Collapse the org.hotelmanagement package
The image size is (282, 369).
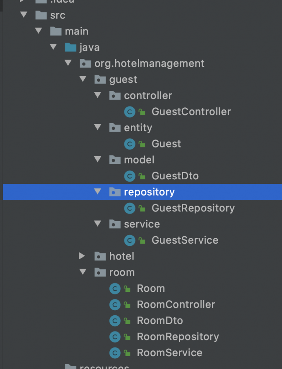click(x=68, y=63)
